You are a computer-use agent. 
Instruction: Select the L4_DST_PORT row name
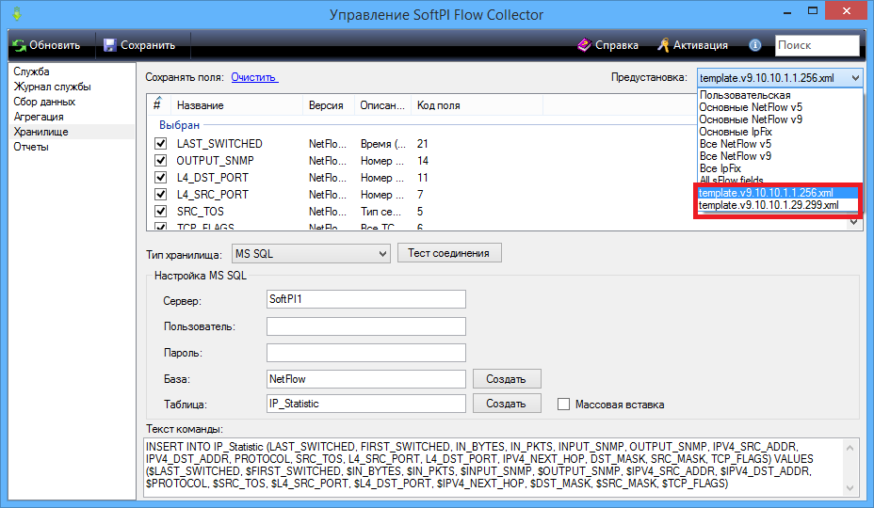[212, 178]
